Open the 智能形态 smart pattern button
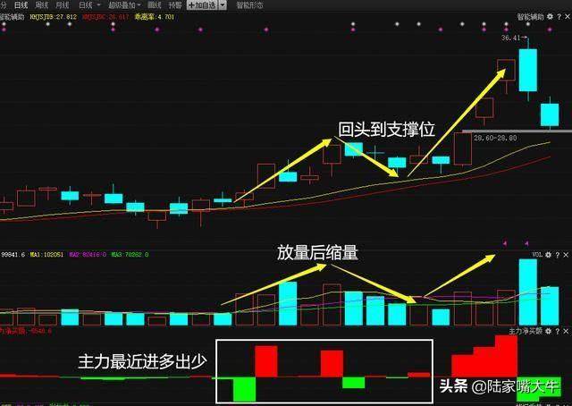572x406 pixels. pos(249,5)
